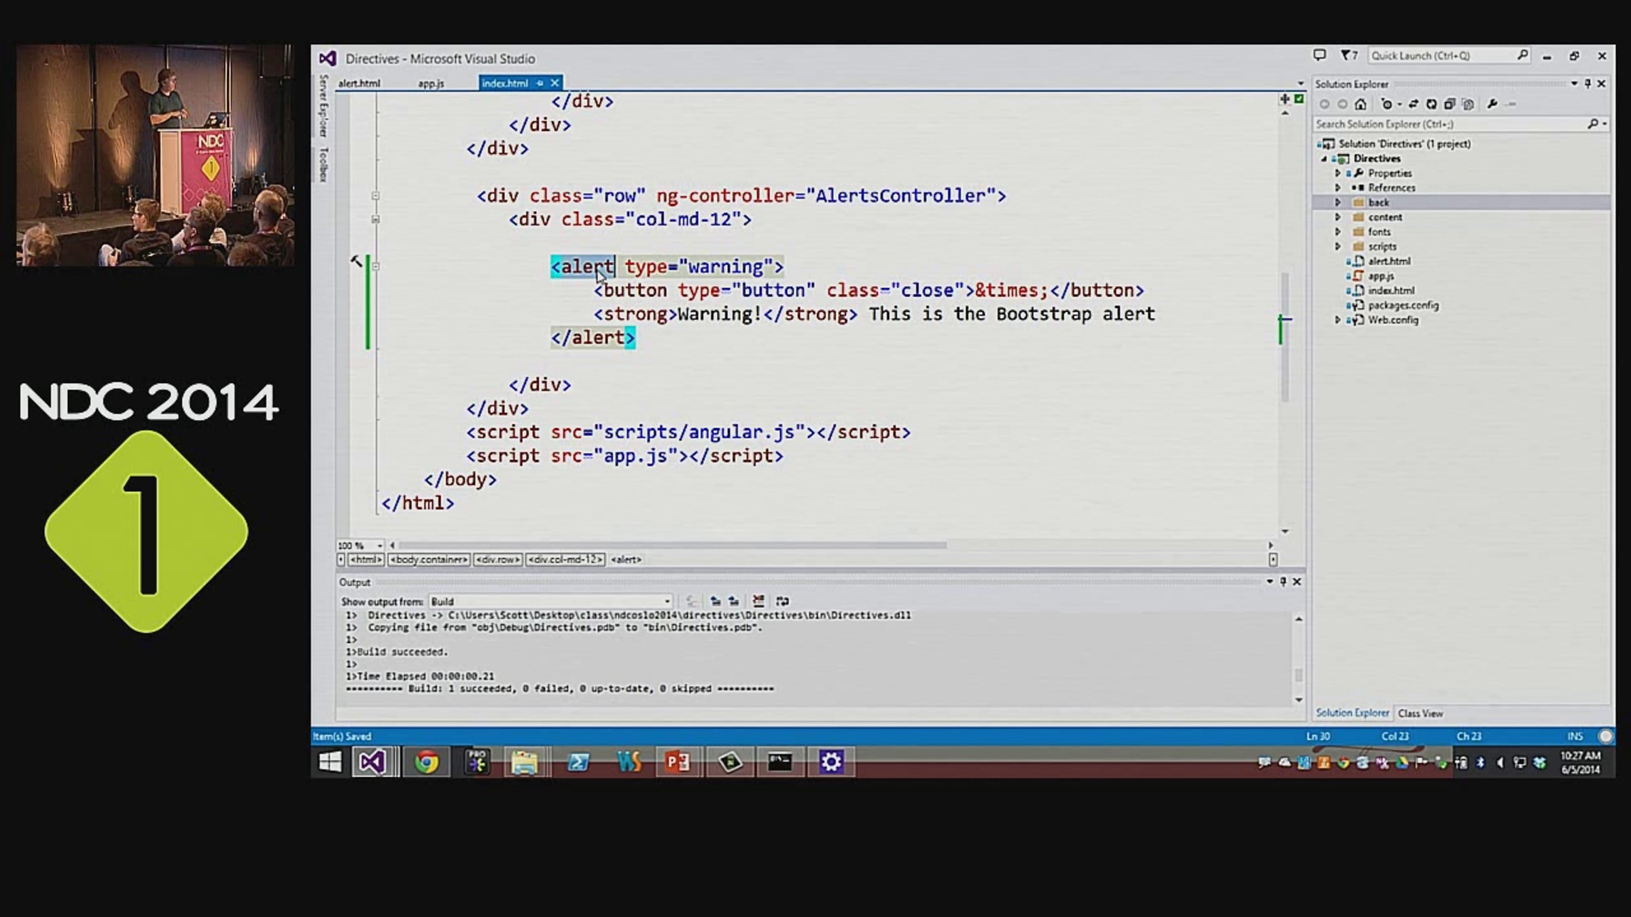Select the index.html editor tab
1631x917 pixels.
point(504,84)
